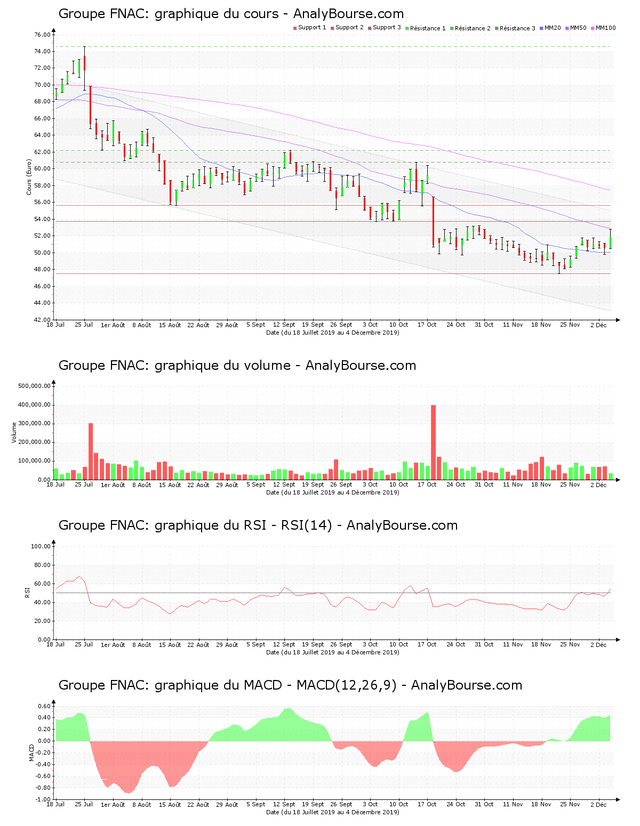Click the 42.00 value on price axis

pyautogui.click(x=43, y=320)
